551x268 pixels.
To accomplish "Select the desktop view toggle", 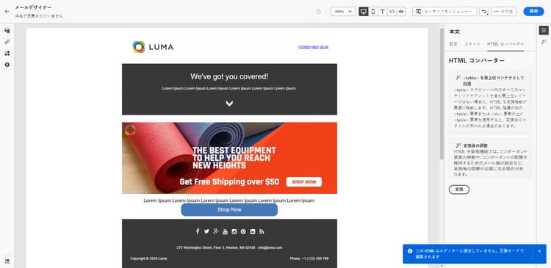I will [x=364, y=11].
